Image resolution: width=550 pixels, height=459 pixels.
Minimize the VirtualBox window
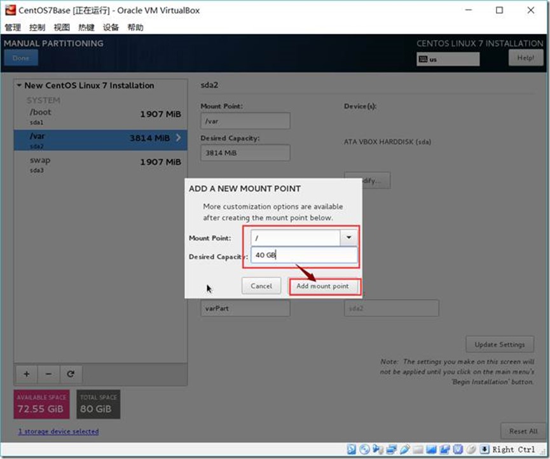[468, 10]
